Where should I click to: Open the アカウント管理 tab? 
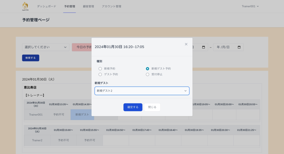pyautogui.click(x=111, y=6)
